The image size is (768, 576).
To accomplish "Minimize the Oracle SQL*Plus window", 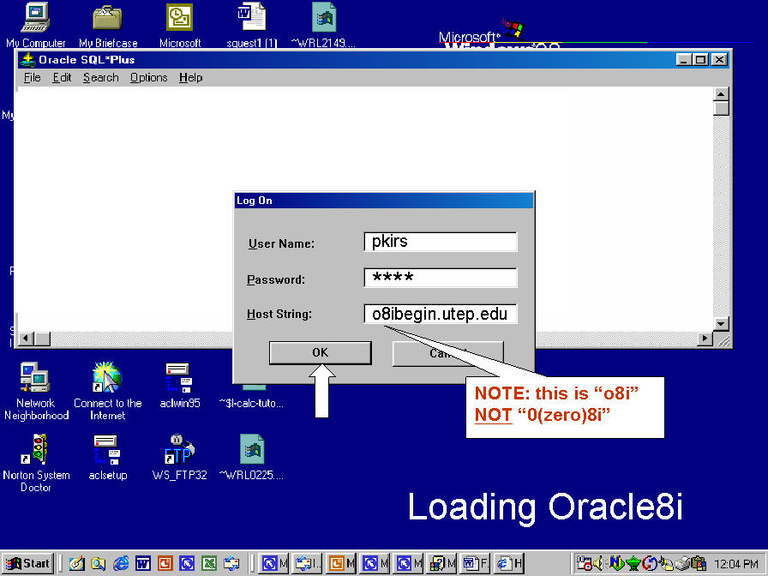I will coord(684,60).
